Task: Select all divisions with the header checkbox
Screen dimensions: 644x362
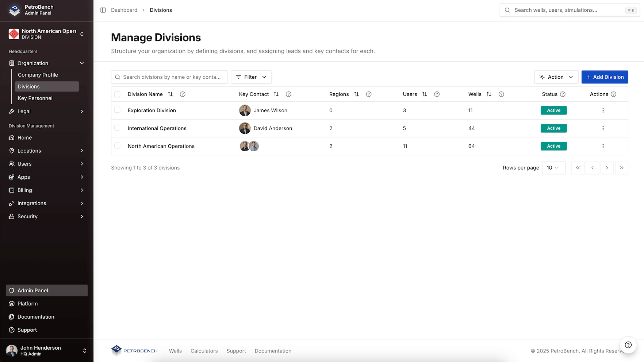Action: click(117, 94)
